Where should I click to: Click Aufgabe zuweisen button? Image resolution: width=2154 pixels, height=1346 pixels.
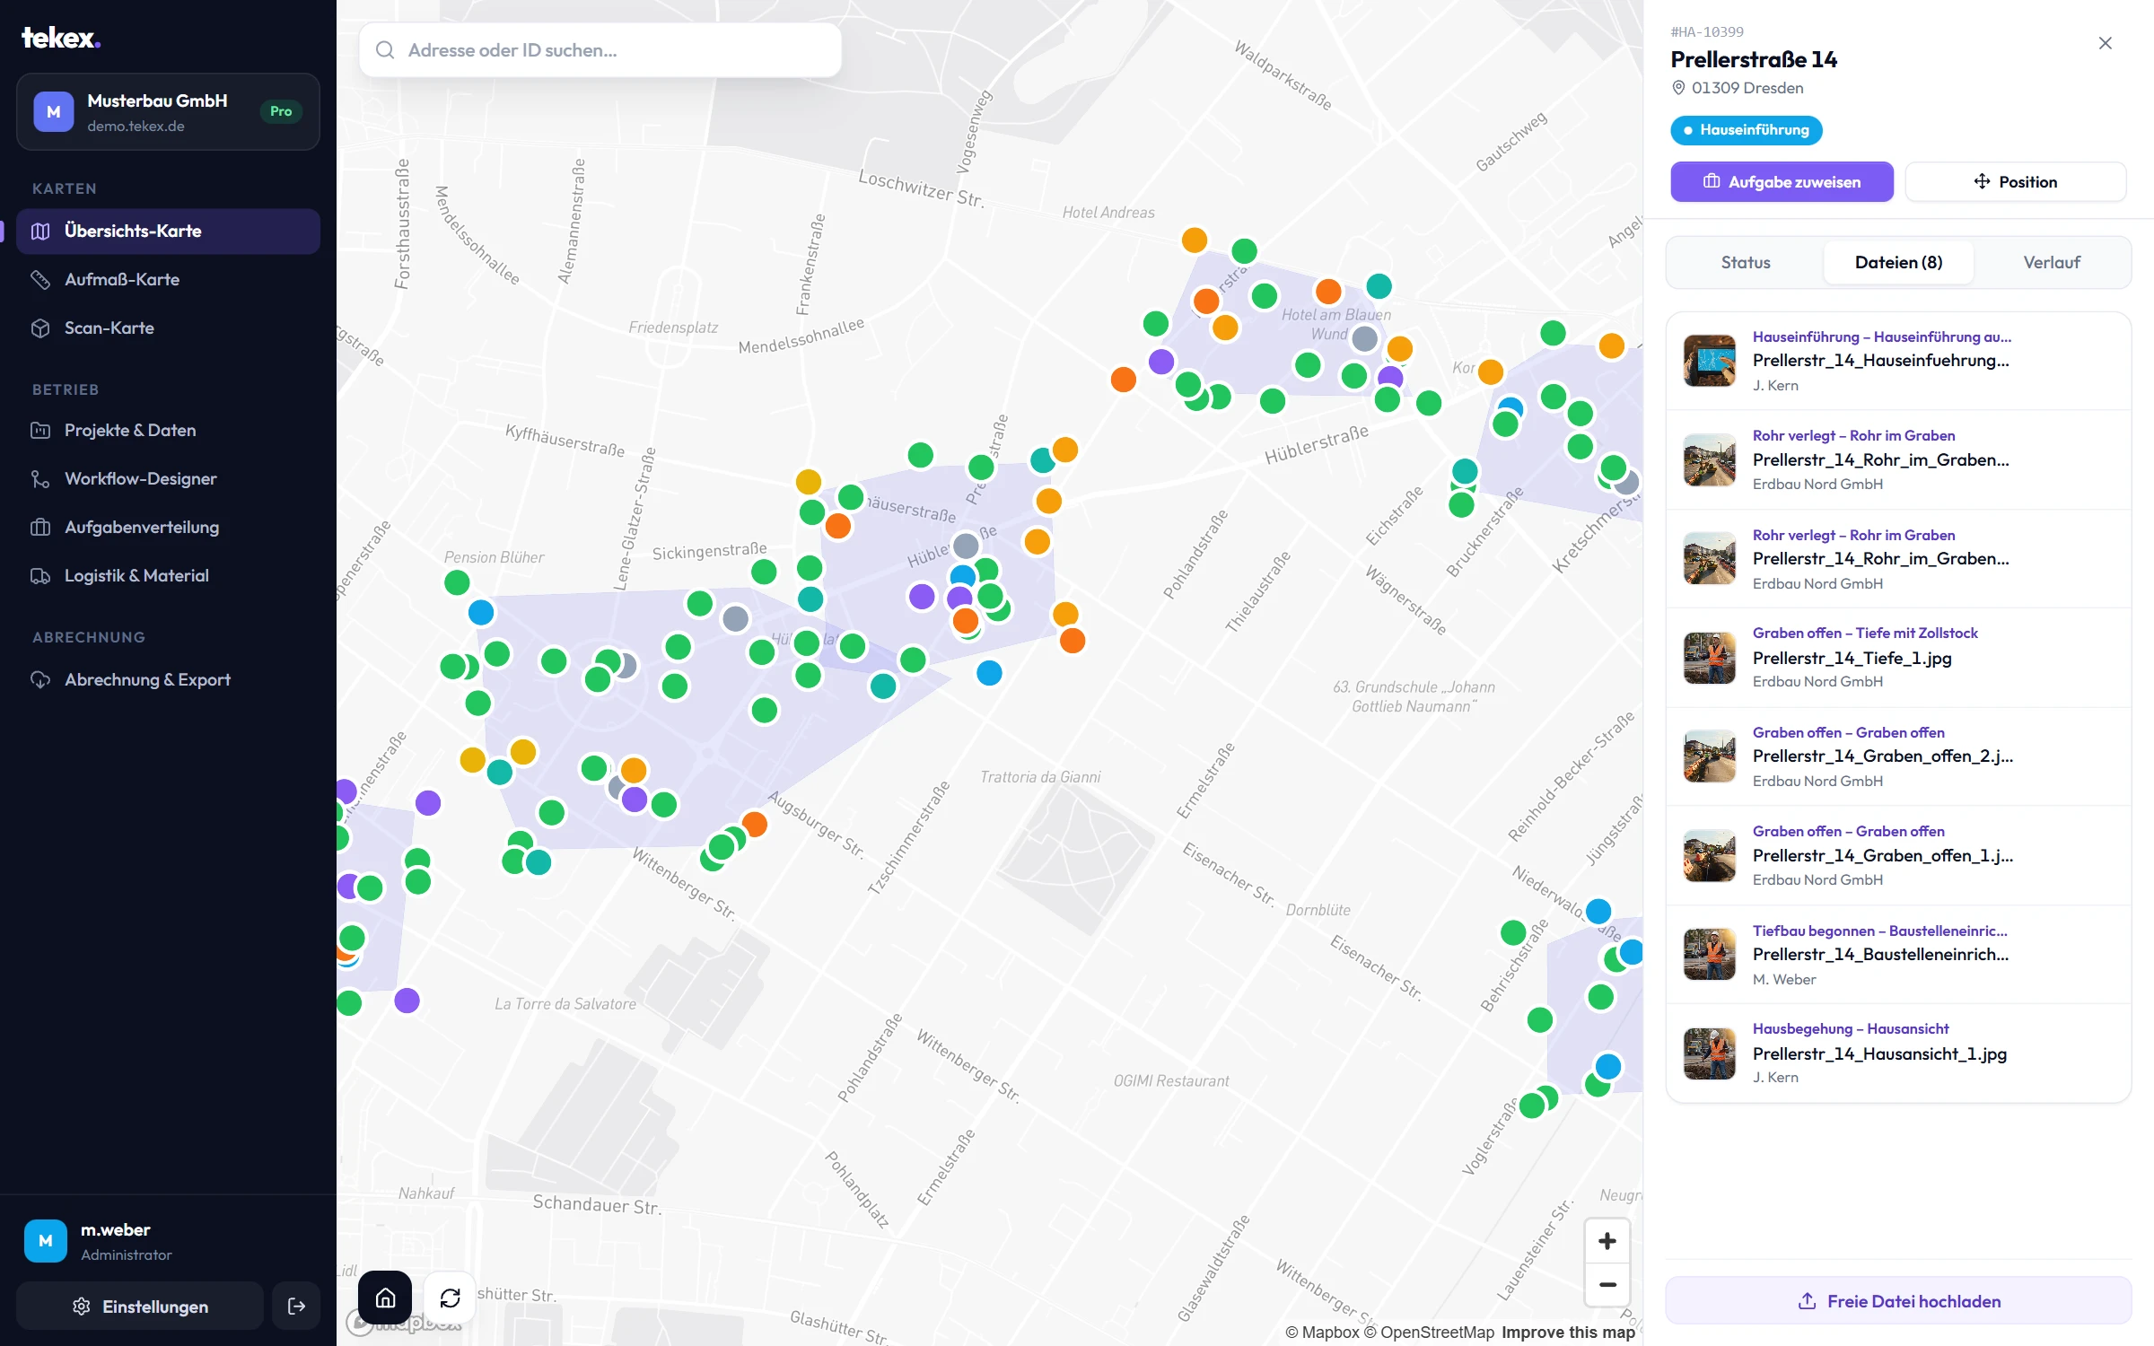(1782, 181)
